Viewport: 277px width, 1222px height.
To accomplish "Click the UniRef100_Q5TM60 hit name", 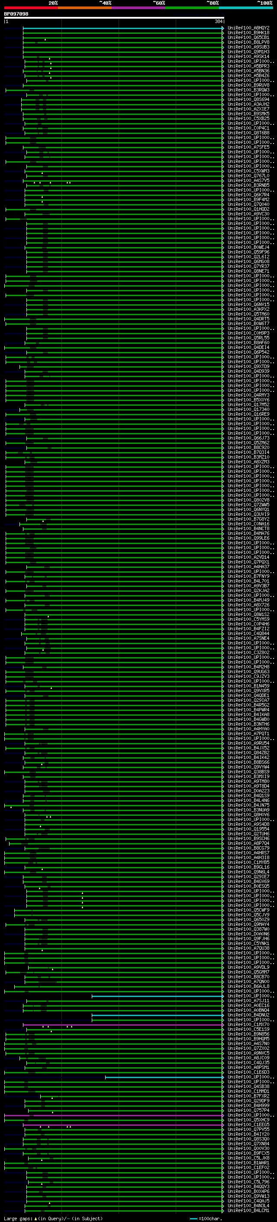I will [x=248, y=314].
